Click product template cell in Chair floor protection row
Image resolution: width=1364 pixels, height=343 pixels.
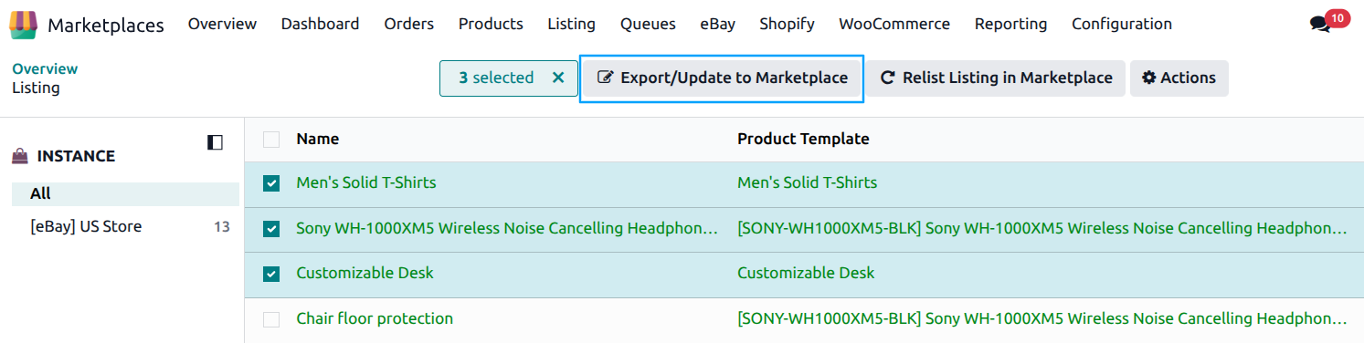click(1042, 318)
